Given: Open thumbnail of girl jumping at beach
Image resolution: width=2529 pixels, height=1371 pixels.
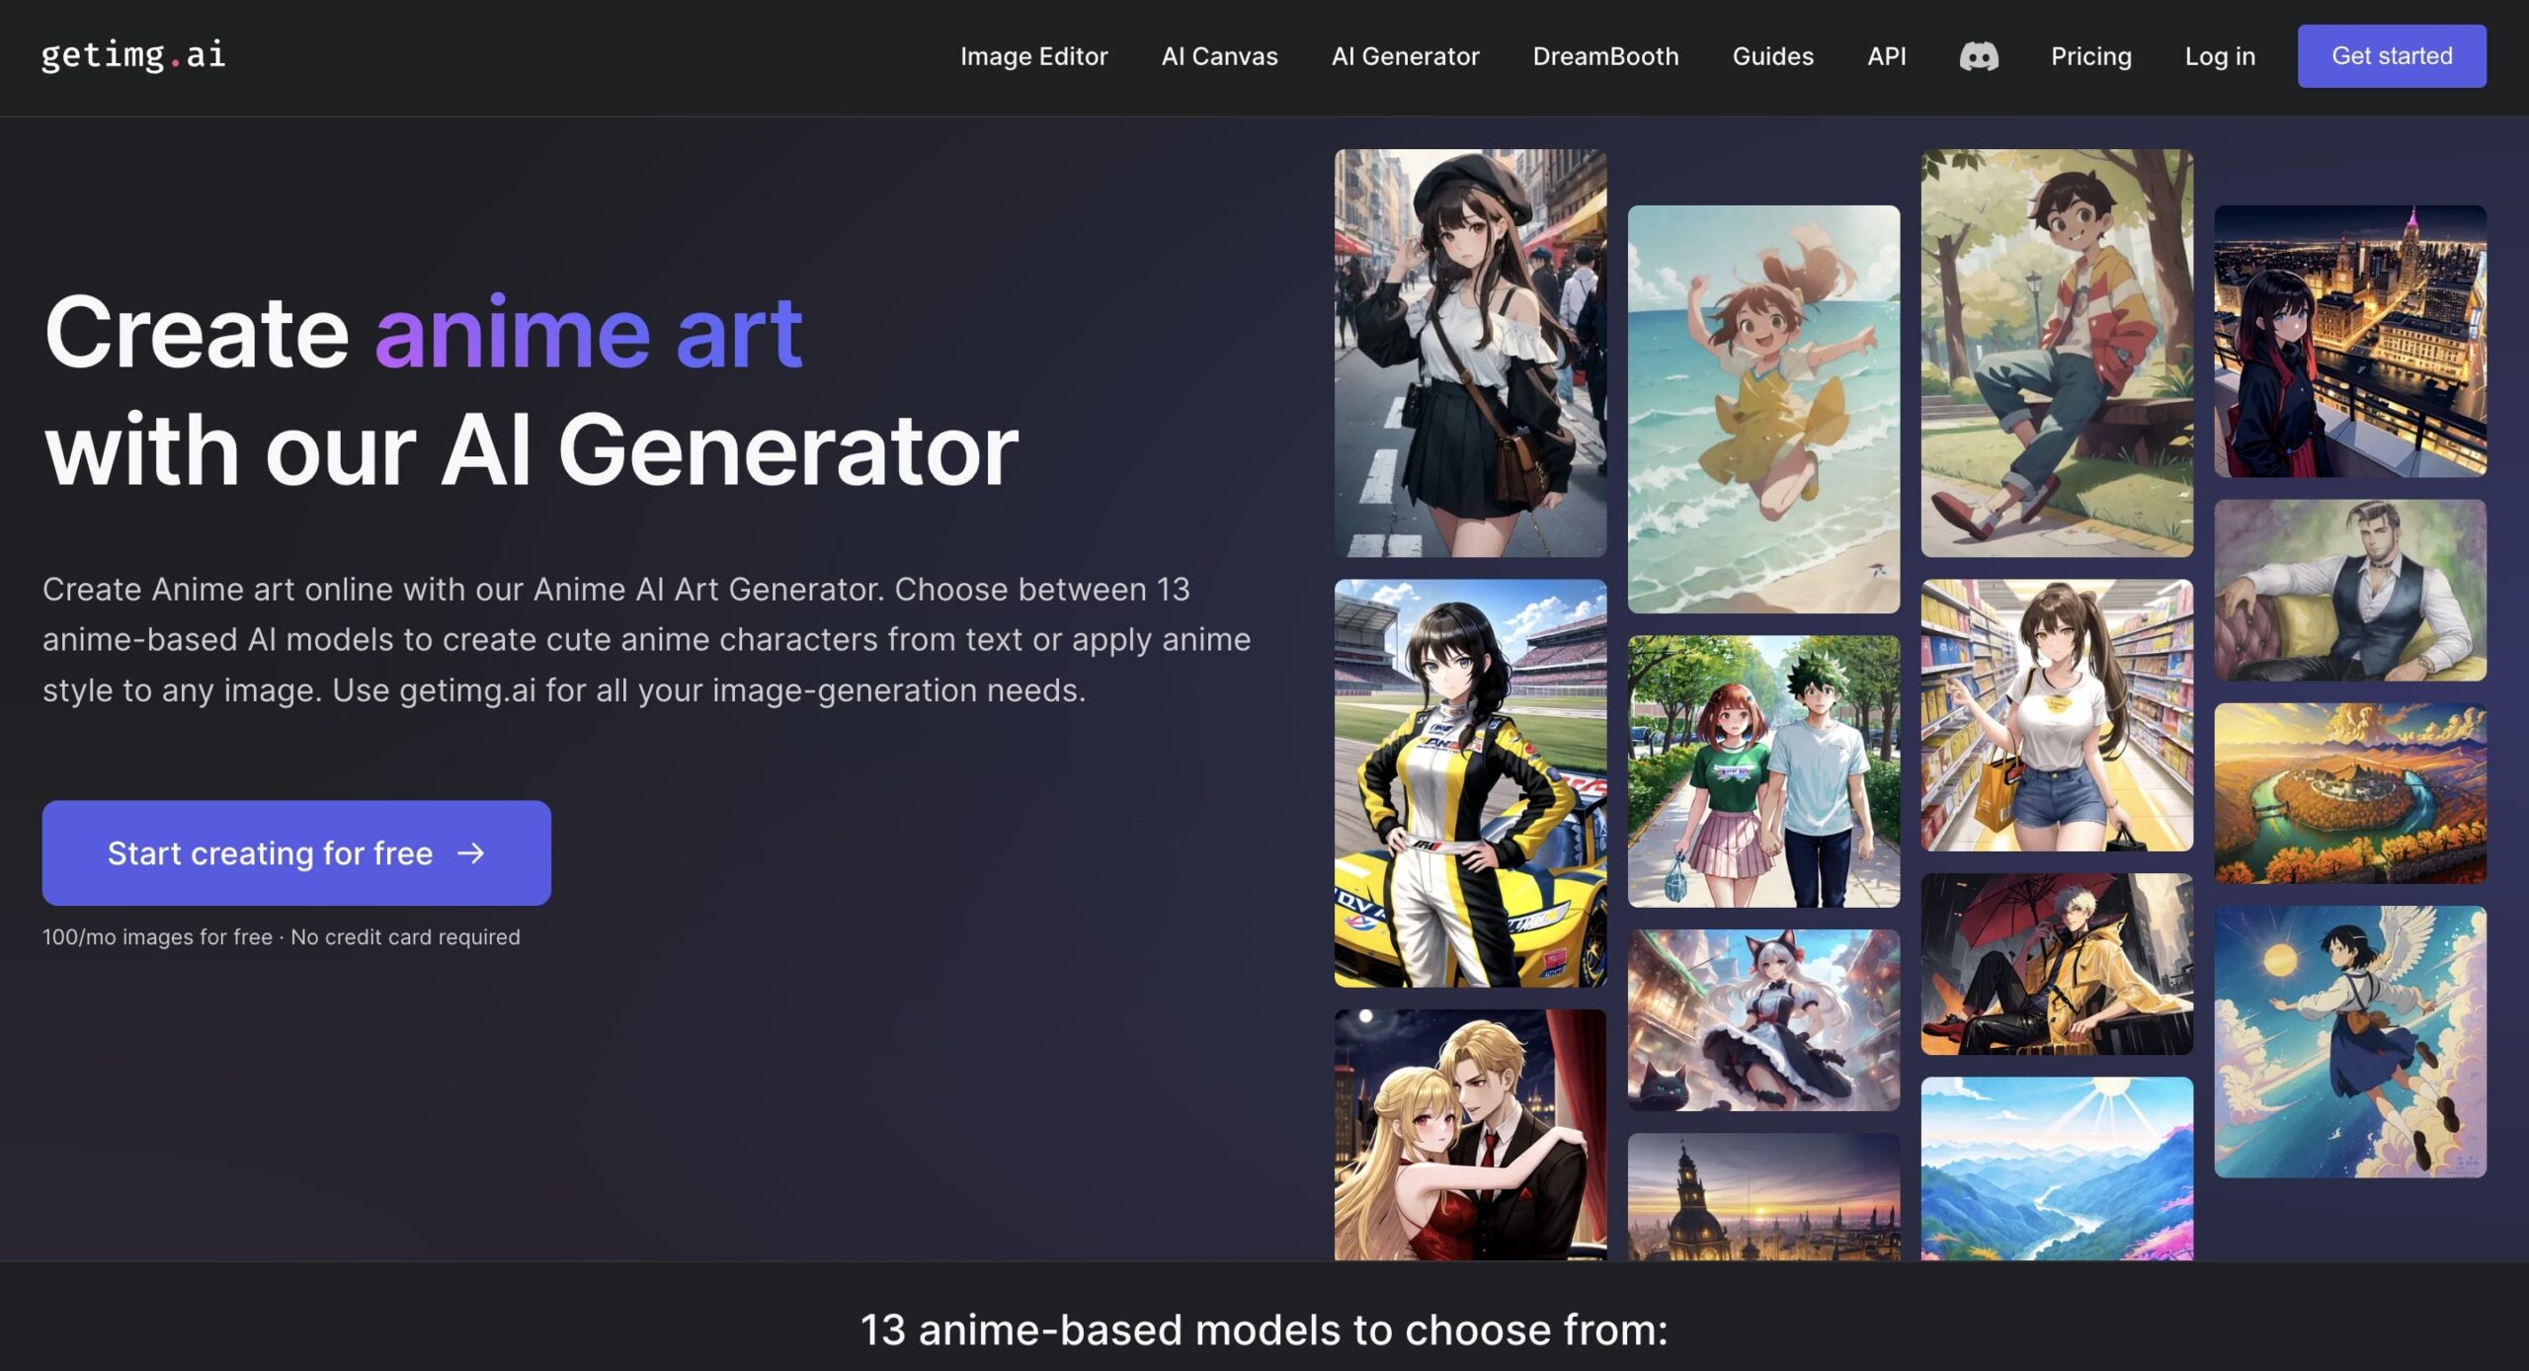Looking at the screenshot, I should coord(1763,409).
